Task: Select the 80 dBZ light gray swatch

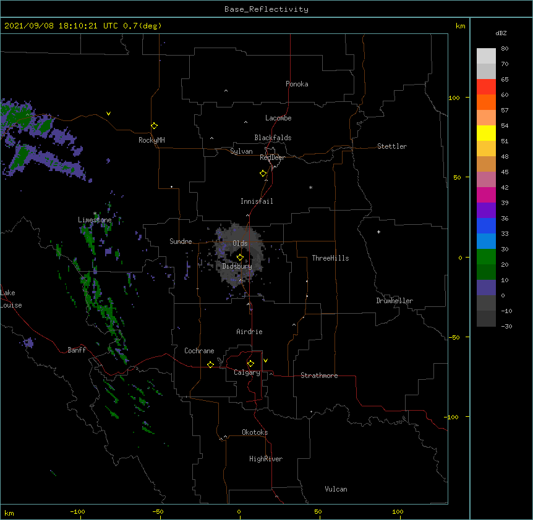Action: coord(486,56)
